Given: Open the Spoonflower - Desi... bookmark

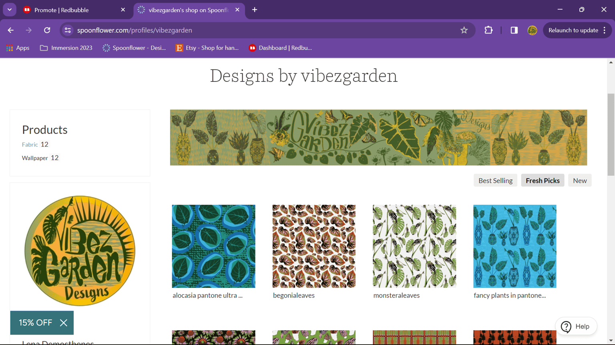Looking at the screenshot, I should [x=134, y=48].
